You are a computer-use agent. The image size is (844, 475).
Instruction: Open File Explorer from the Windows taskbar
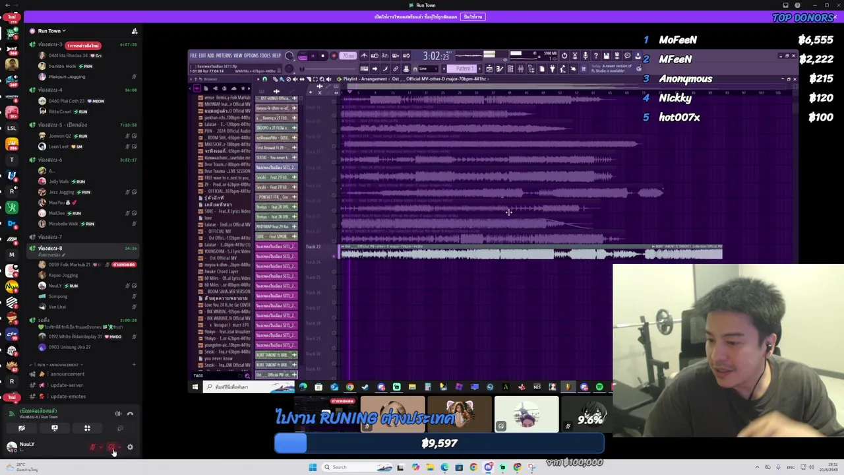[430, 467]
